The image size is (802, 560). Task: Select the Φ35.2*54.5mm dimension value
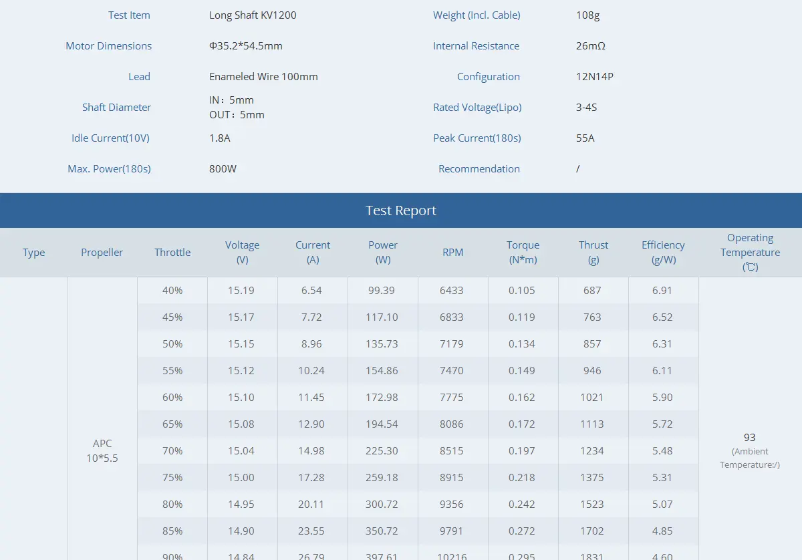pos(246,45)
